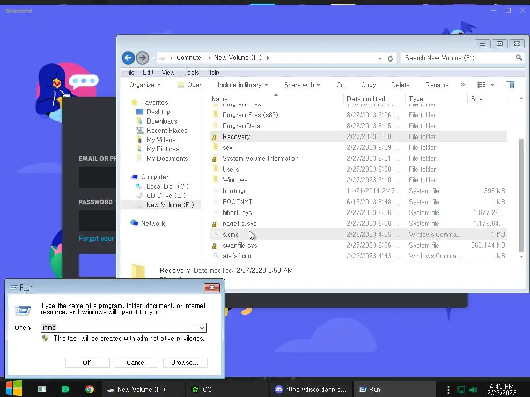Viewport: 530px width, 397px height.
Task: Select the pagefile.sys file
Action: [x=358, y=223]
